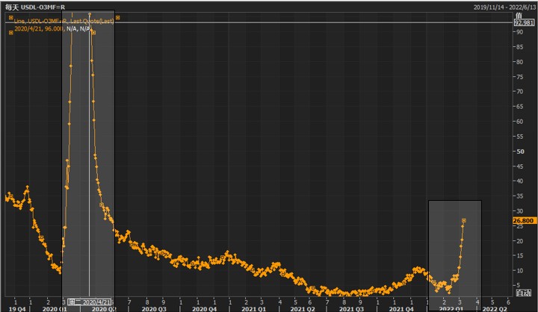Click the handle icon left of 2020/4/21 readout
Viewport: 538px width, 312px height.
click(x=10, y=32)
